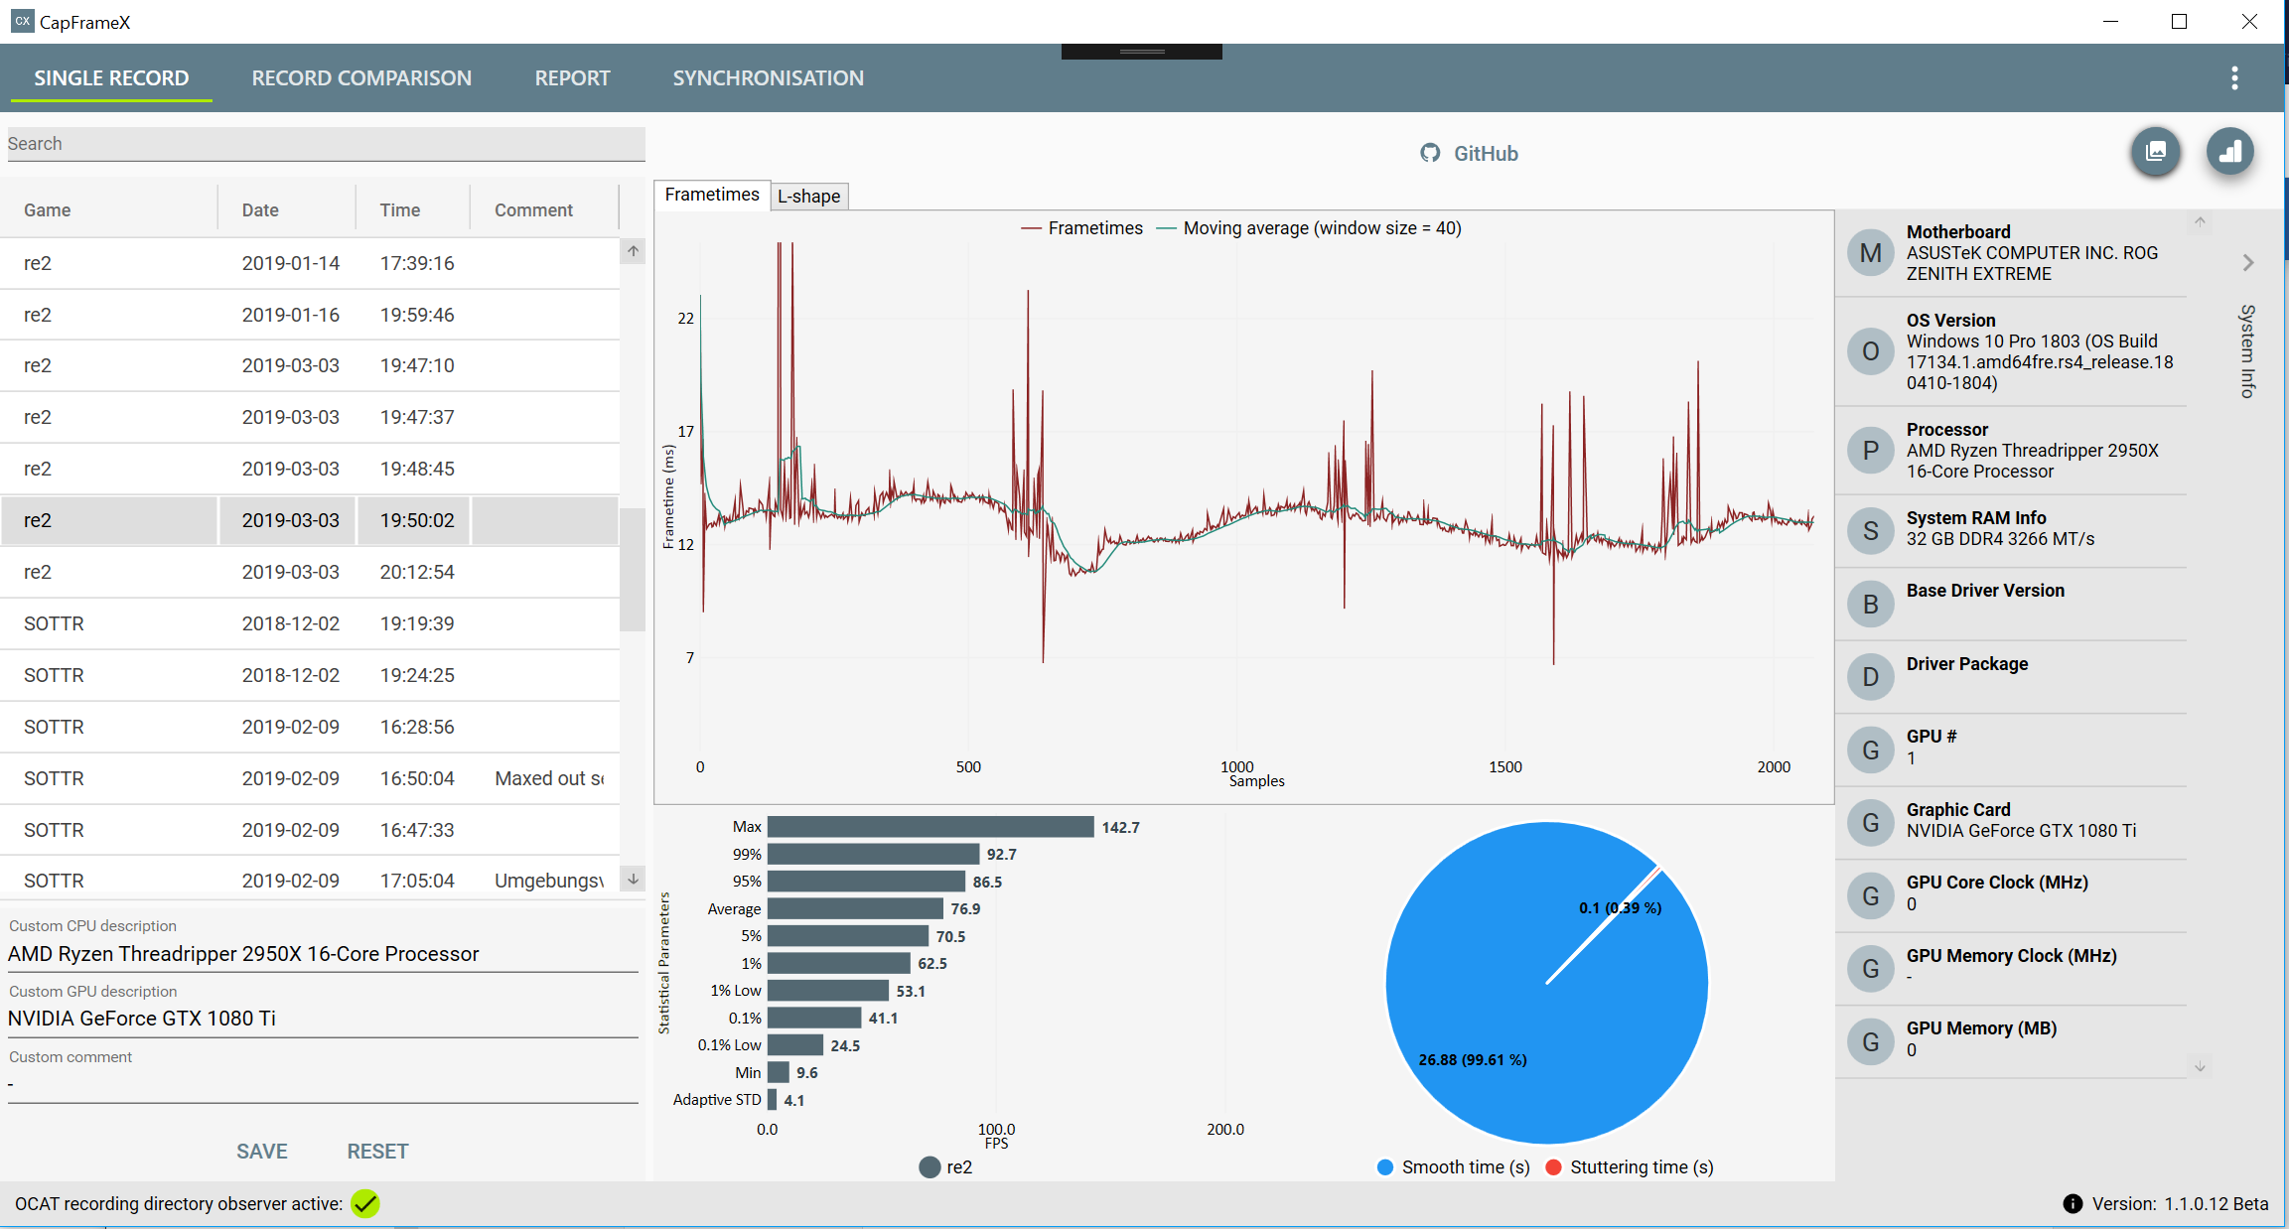The height and width of the screenshot is (1229, 2289).
Task: Click the Processor P avatar icon
Action: coord(1870,451)
